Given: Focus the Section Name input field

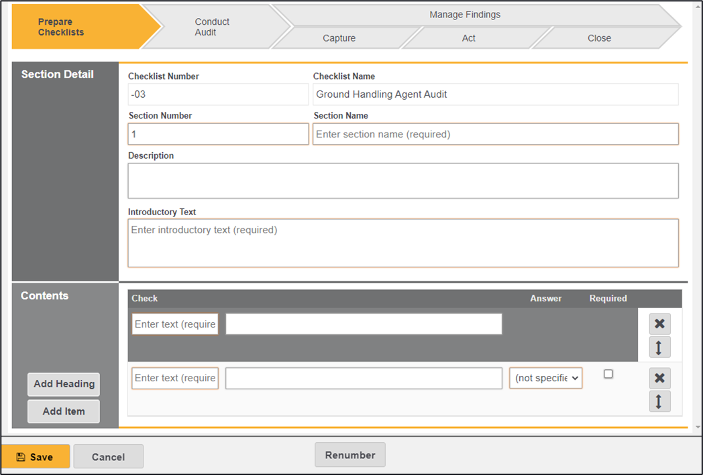Looking at the screenshot, I should (495, 134).
